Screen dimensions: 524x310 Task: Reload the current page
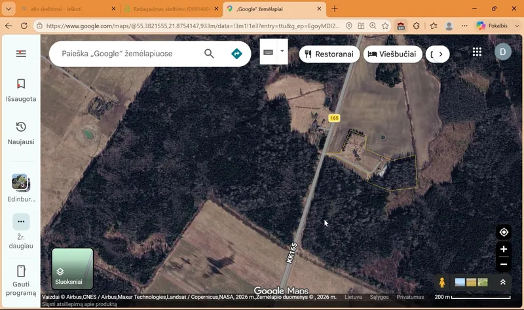click(24, 26)
